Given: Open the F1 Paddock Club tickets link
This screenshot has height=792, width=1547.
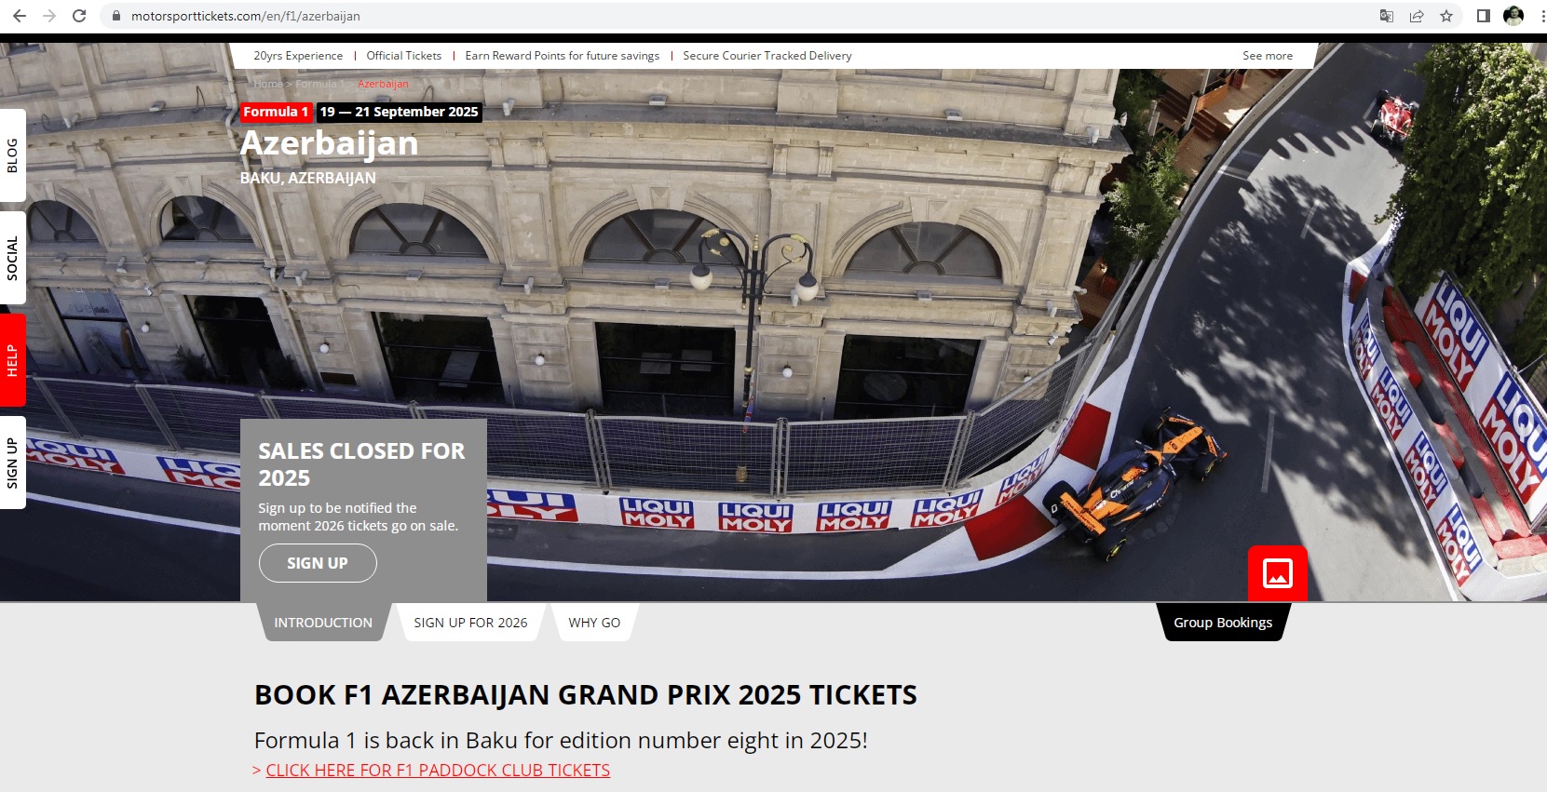Looking at the screenshot, I should coord(438,771).
